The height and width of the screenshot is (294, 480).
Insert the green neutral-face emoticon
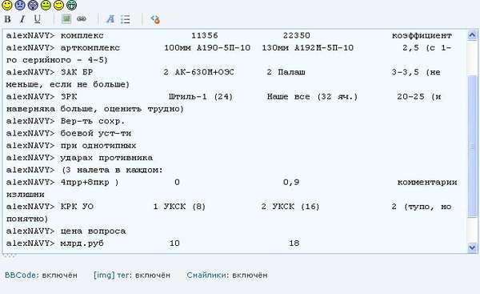click(x=46, y=5)
